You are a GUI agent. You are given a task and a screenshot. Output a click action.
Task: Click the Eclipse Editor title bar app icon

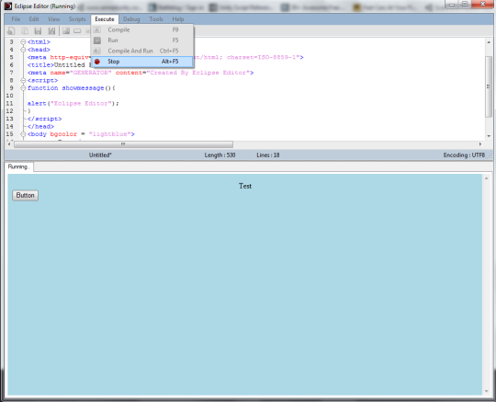pyautogui.click(x=8, y=6)
